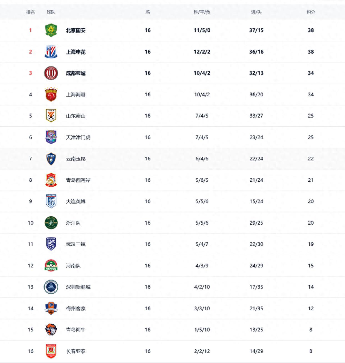Click the Dalian Yingbo blue crest

click(x=51, y=201)
